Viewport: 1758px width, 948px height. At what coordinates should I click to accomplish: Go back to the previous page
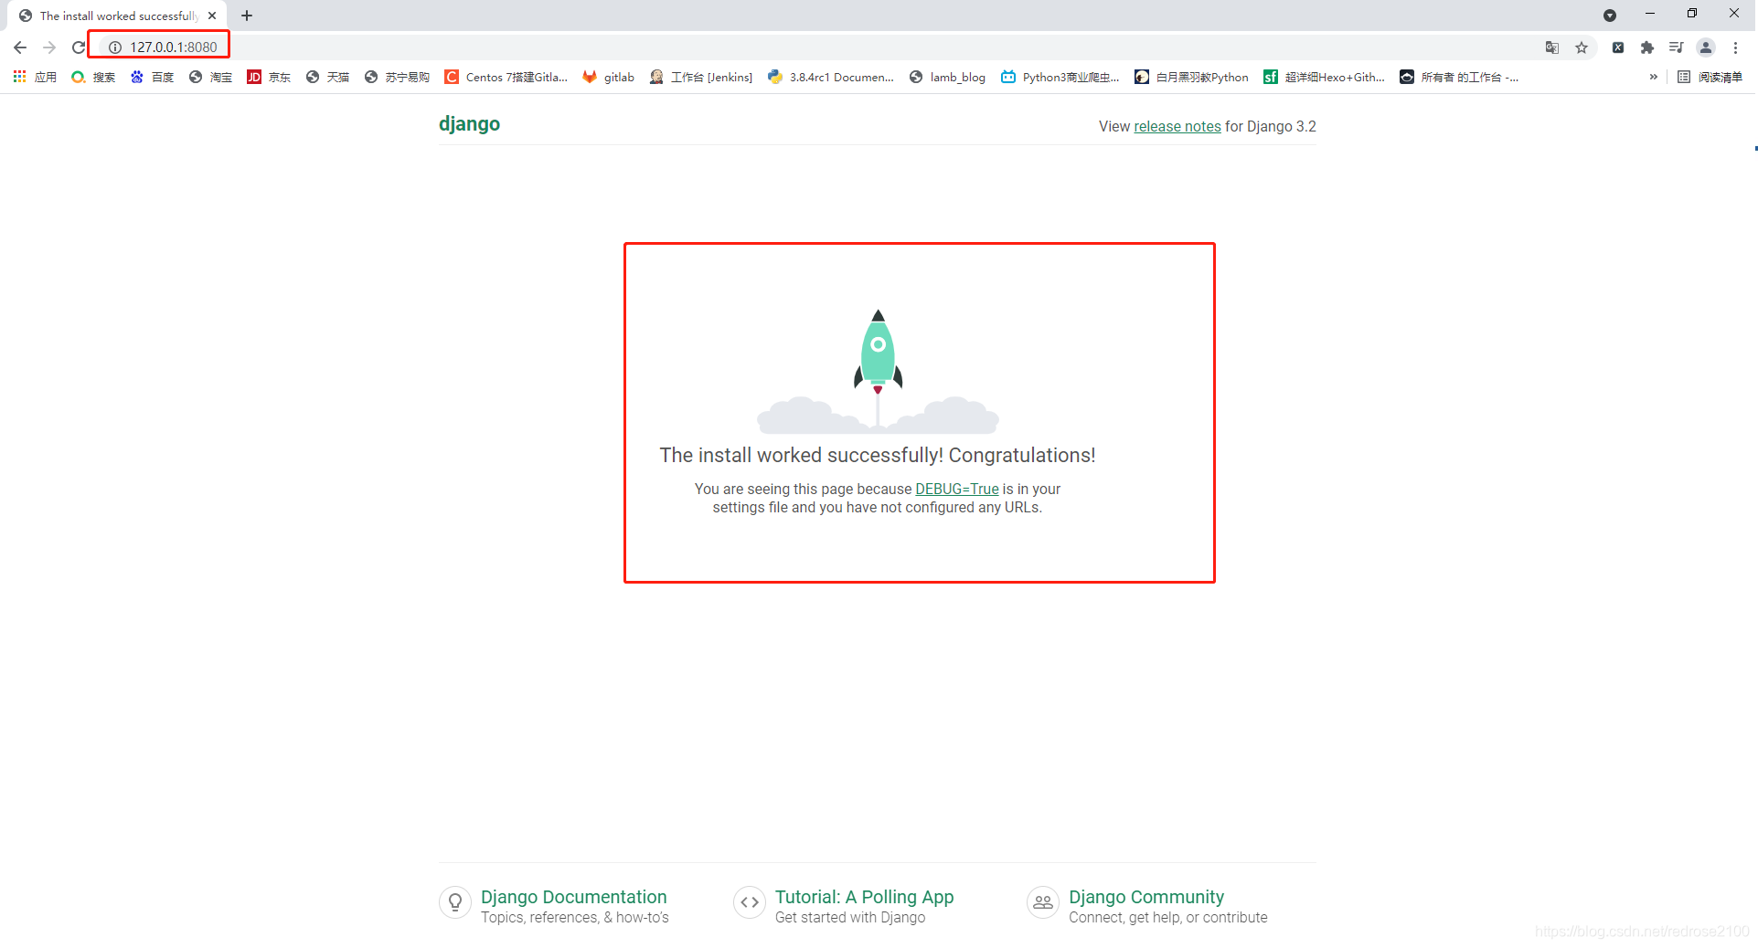(x=20, y=47)
